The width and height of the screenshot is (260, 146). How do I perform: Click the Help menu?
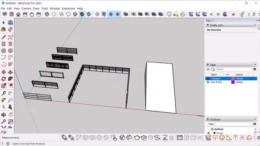pyautogui.click(x=80, y=9)
